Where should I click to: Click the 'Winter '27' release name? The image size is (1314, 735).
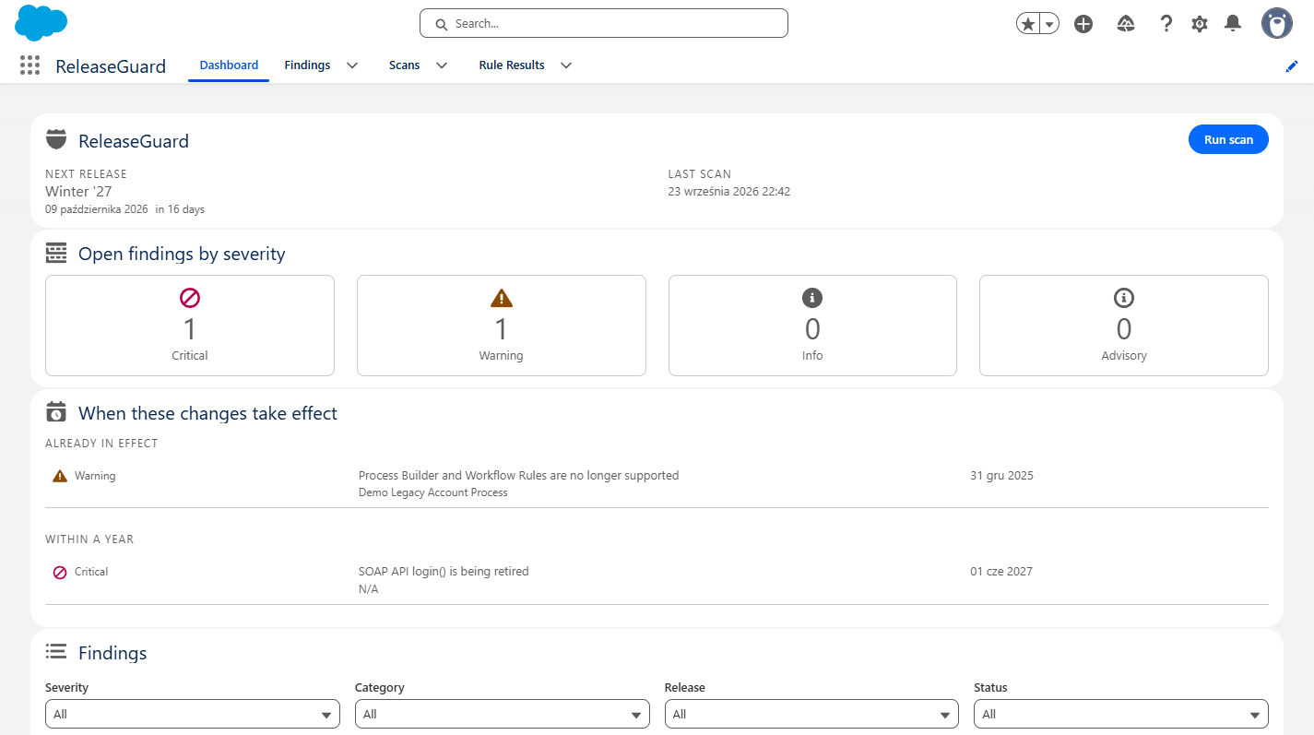pos(78,192)
